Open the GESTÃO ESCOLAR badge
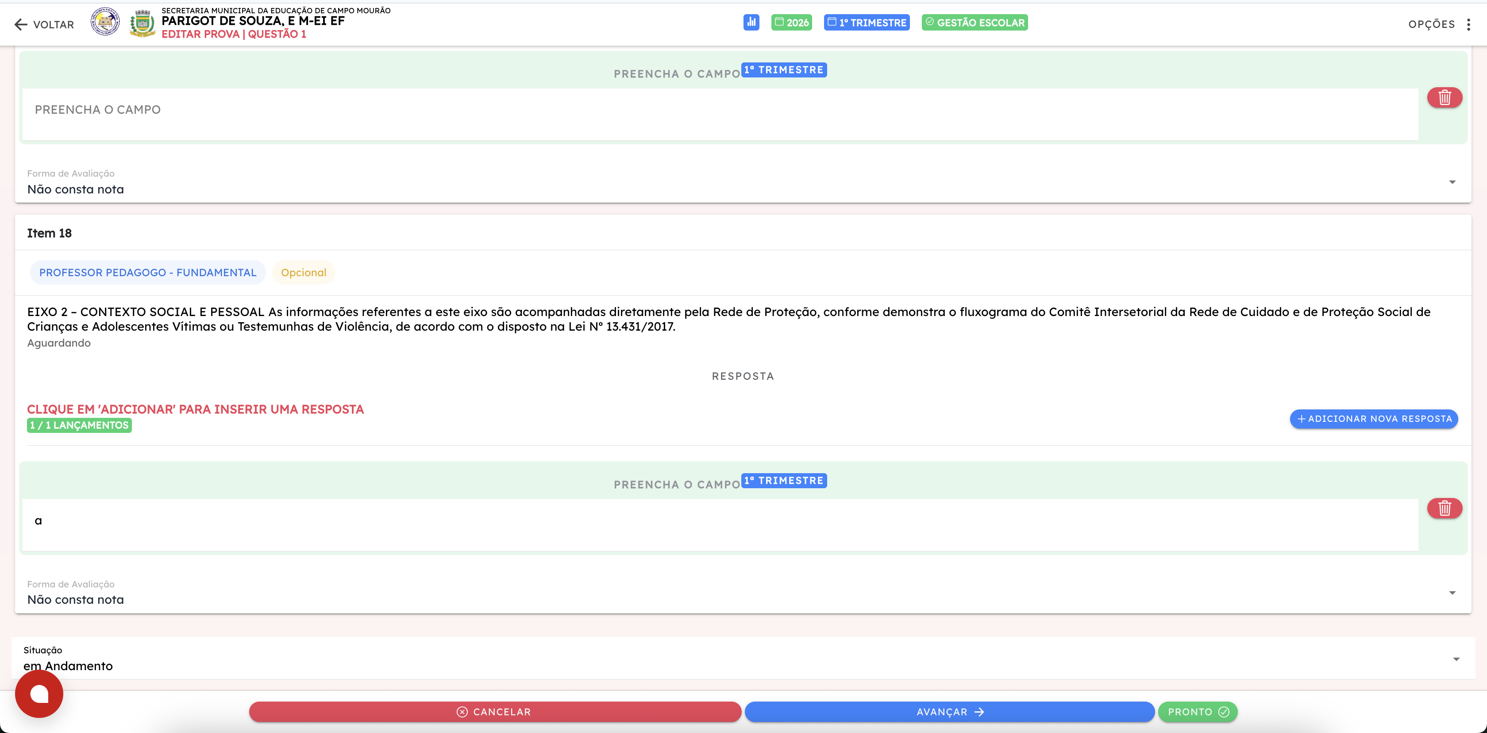The image size is (1487, 733). coord(975,23)
